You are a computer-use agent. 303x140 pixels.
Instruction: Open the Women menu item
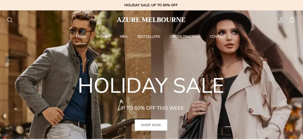point(103,36)
